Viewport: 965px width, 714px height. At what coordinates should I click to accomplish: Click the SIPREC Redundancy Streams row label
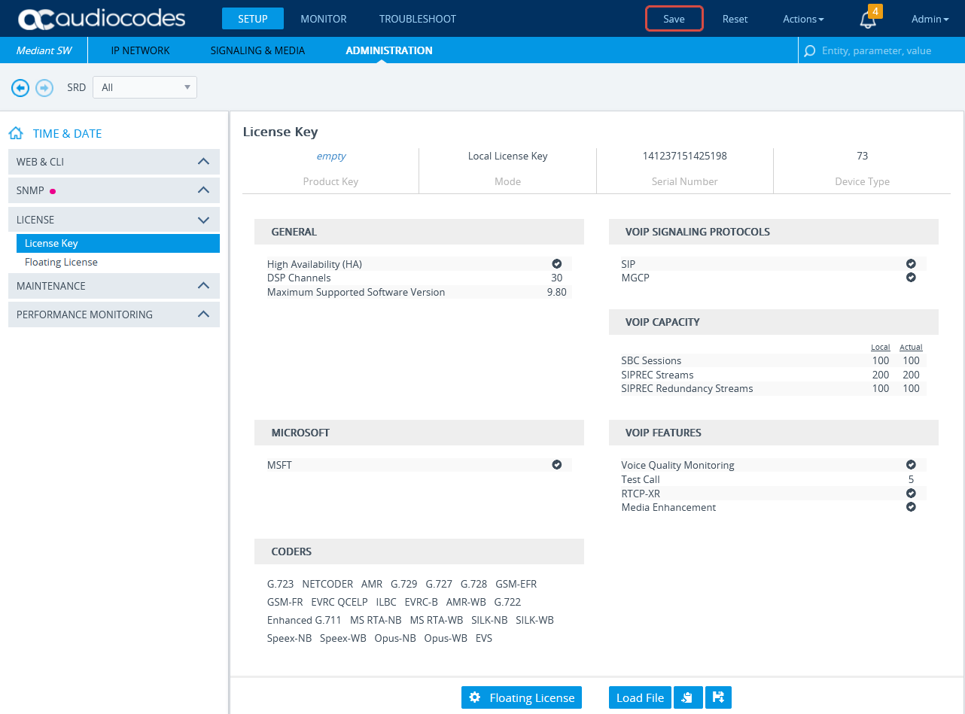click(x=687, y=388)
